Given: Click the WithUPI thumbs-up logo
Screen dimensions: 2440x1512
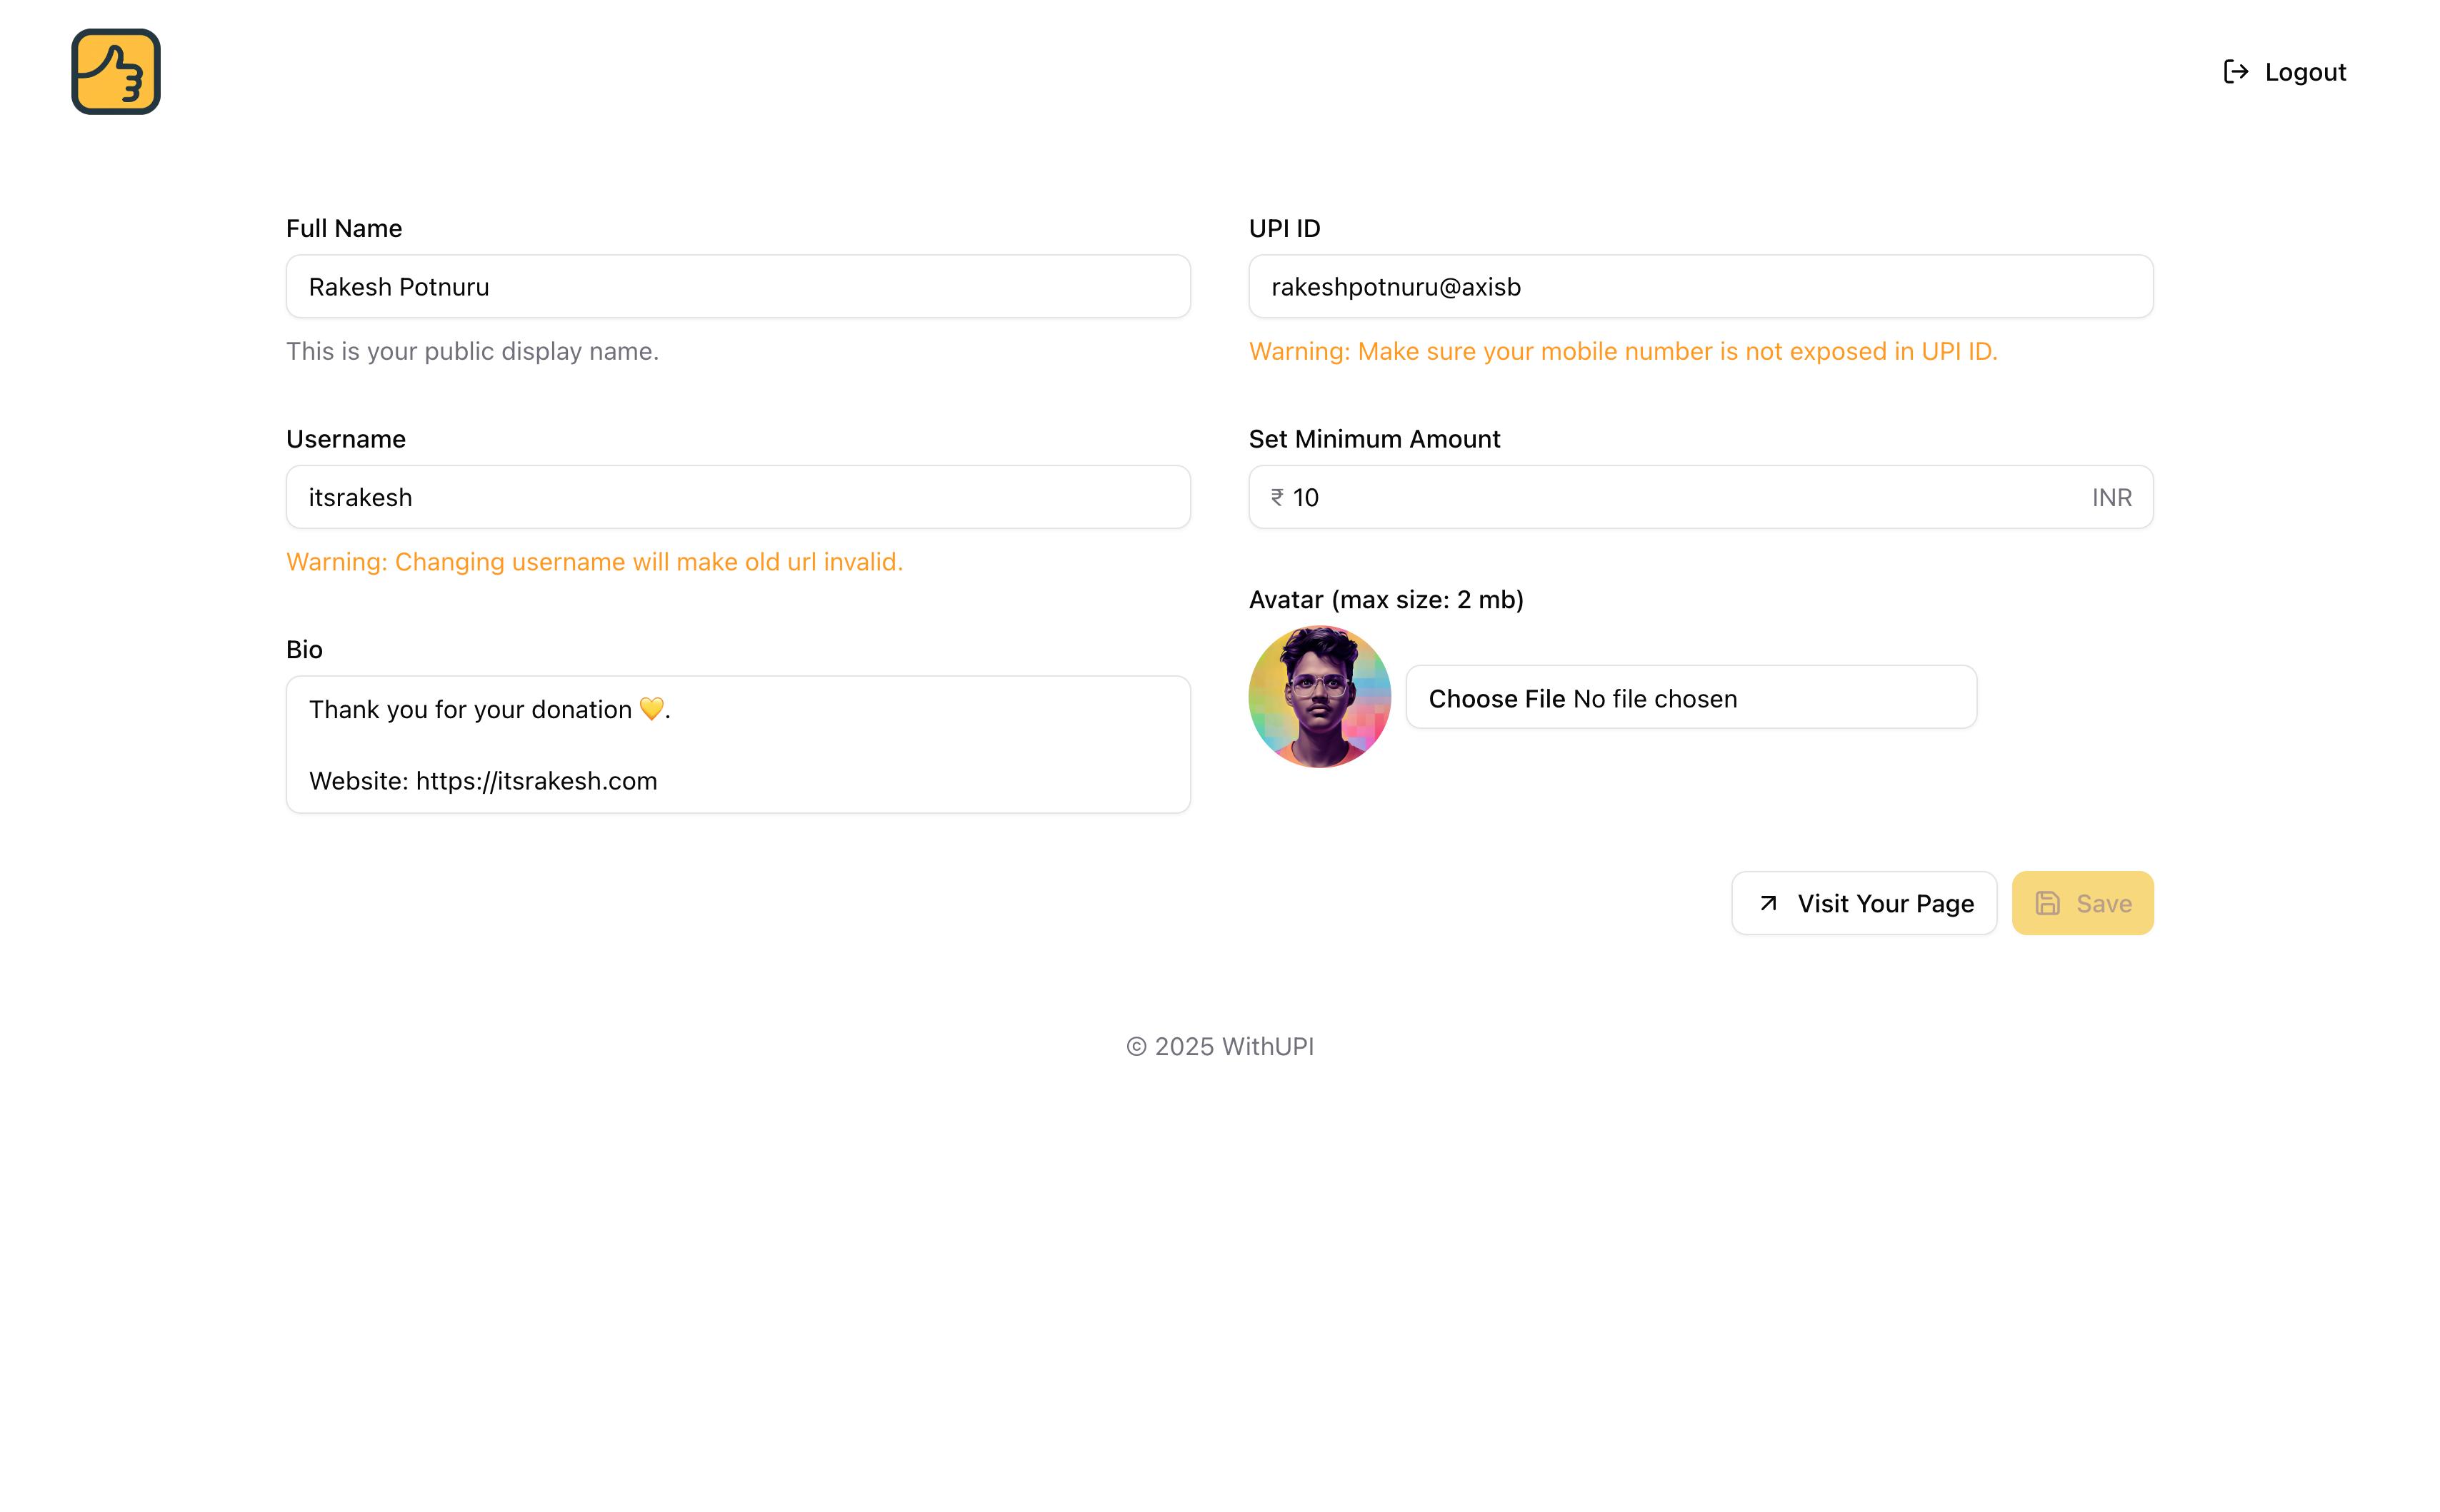Looking at the screenshot, I should [x=116, y=72].
